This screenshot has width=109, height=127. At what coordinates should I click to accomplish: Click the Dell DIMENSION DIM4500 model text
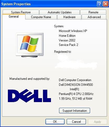pos(76,85)
